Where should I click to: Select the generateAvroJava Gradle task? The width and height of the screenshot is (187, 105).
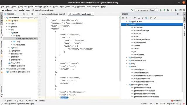pos(142,87)
